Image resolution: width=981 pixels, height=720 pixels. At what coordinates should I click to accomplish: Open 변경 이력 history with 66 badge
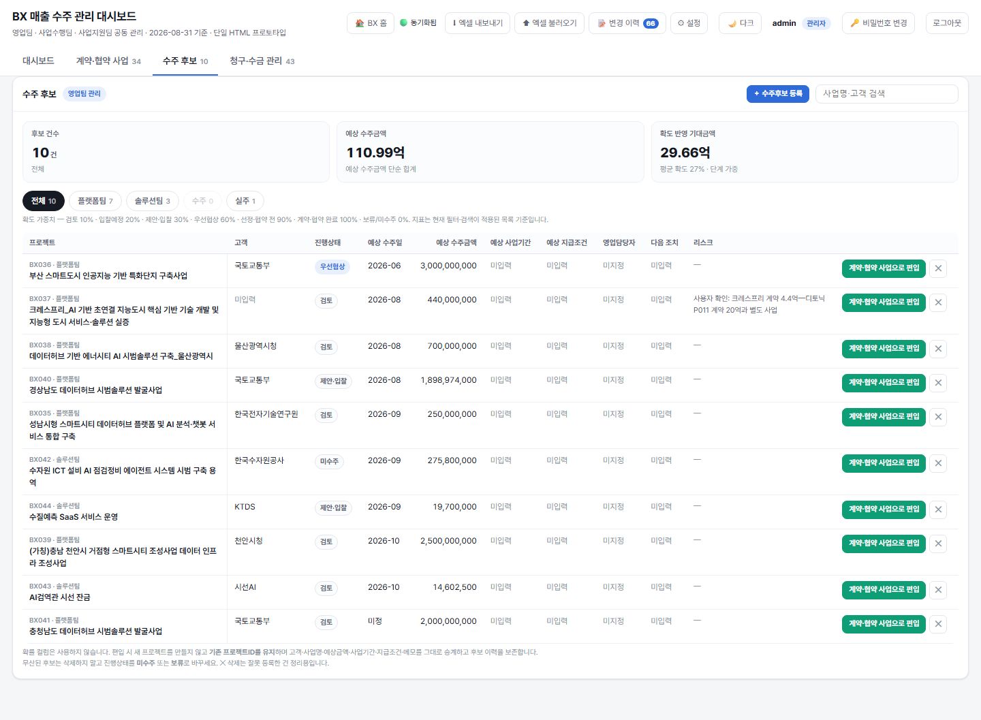(627, 23)
